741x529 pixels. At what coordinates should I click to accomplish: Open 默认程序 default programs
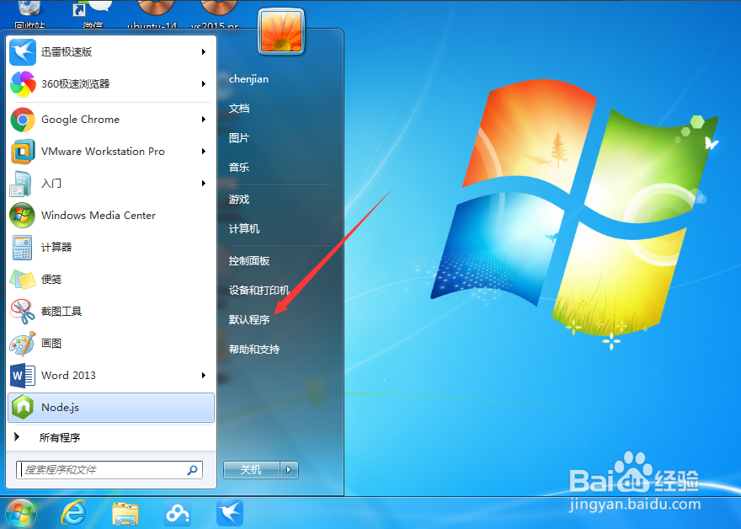tap(249, 319)
